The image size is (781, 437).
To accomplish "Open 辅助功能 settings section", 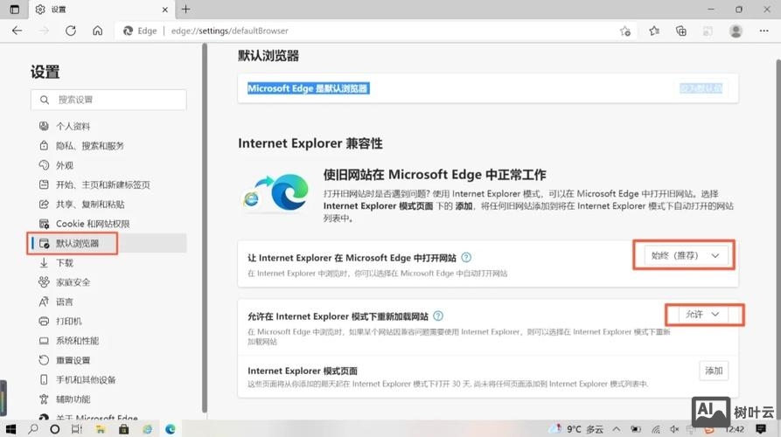I will pos(73,399).
